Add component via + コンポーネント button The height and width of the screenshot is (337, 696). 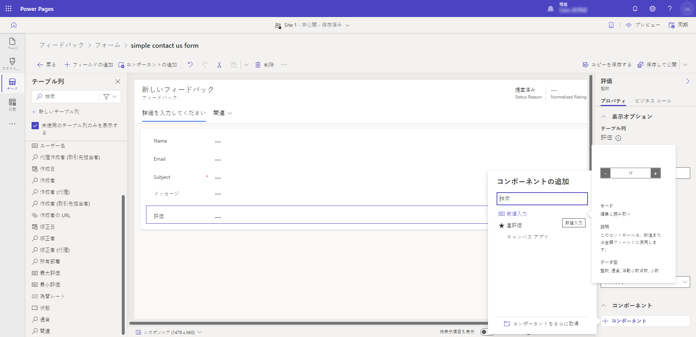[x=645, y=321]
